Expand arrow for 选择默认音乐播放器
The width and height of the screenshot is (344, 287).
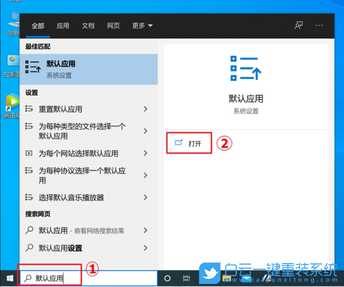145,197
